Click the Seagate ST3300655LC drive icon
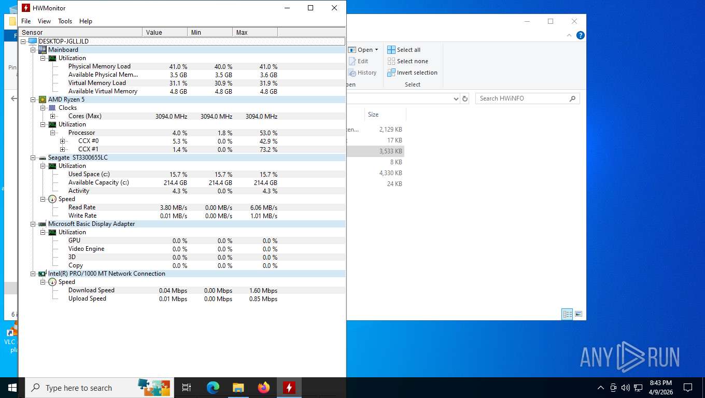This screenshot has width=705, height=398. click(x=43, y=158)
